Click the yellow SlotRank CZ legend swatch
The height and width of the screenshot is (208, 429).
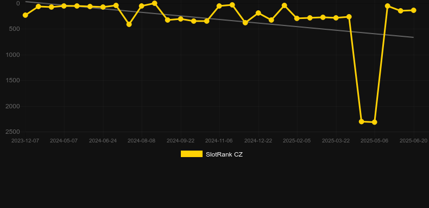pos(192,154)
